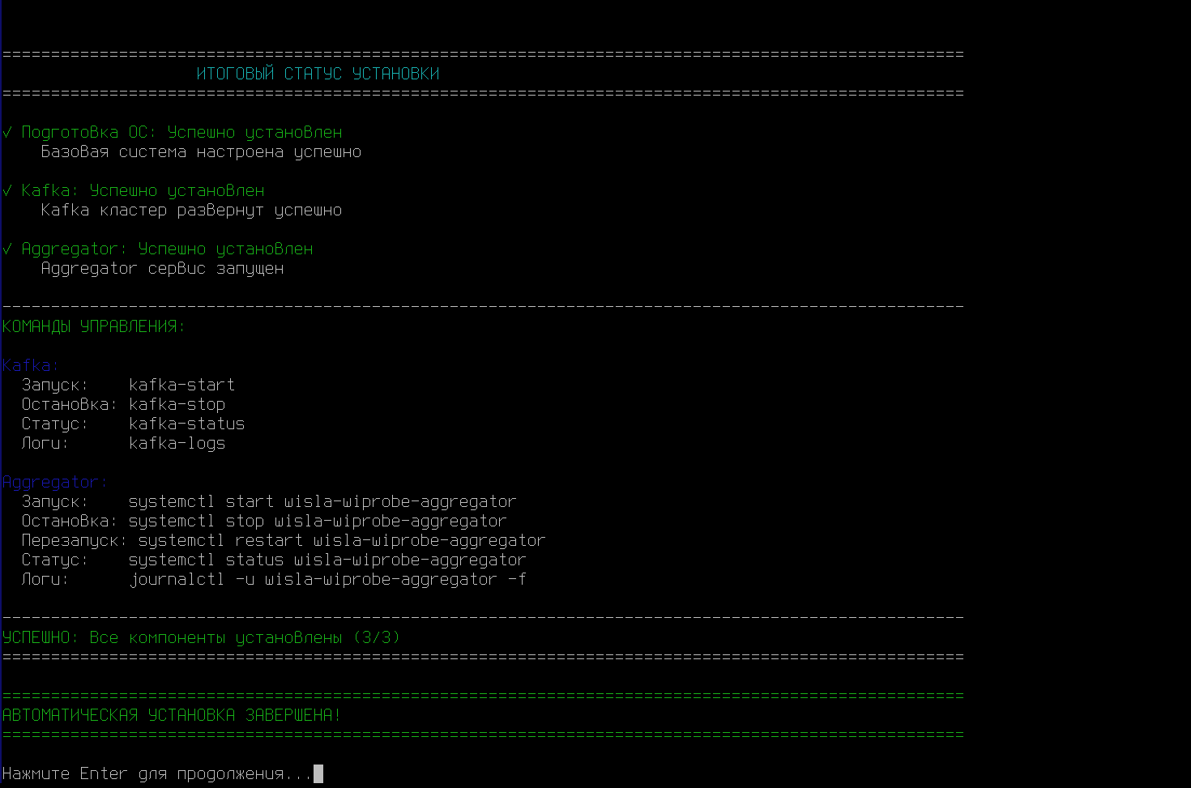This screenshot has height=788, width=1191.
Task: Click the systemctl start wisla-wiprobe-aggregator command
Action: [x=322, y=501]
